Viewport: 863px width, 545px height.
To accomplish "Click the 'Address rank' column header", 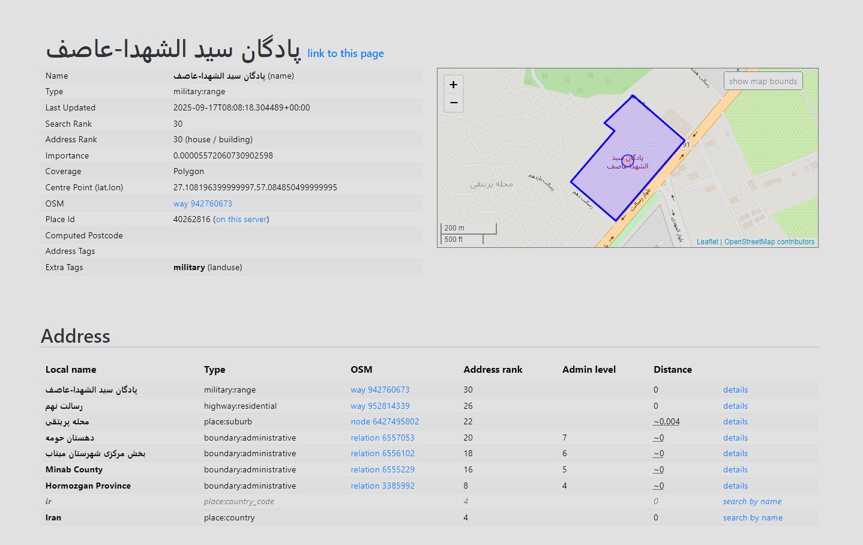I will click(493, 369).
